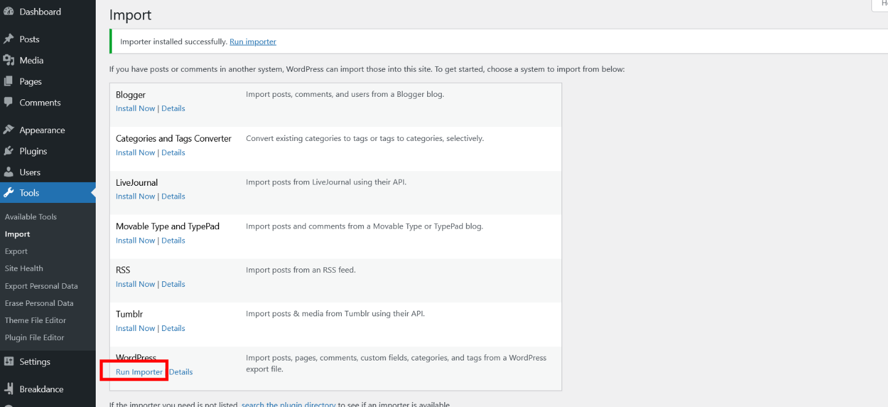Screen dimensions: 888x407
Task: View Details for Tumblr importer
Action: [173, 328]
